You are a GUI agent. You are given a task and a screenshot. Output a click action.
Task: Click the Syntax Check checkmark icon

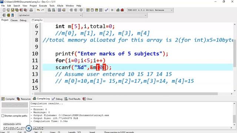[x=106, y=10]
